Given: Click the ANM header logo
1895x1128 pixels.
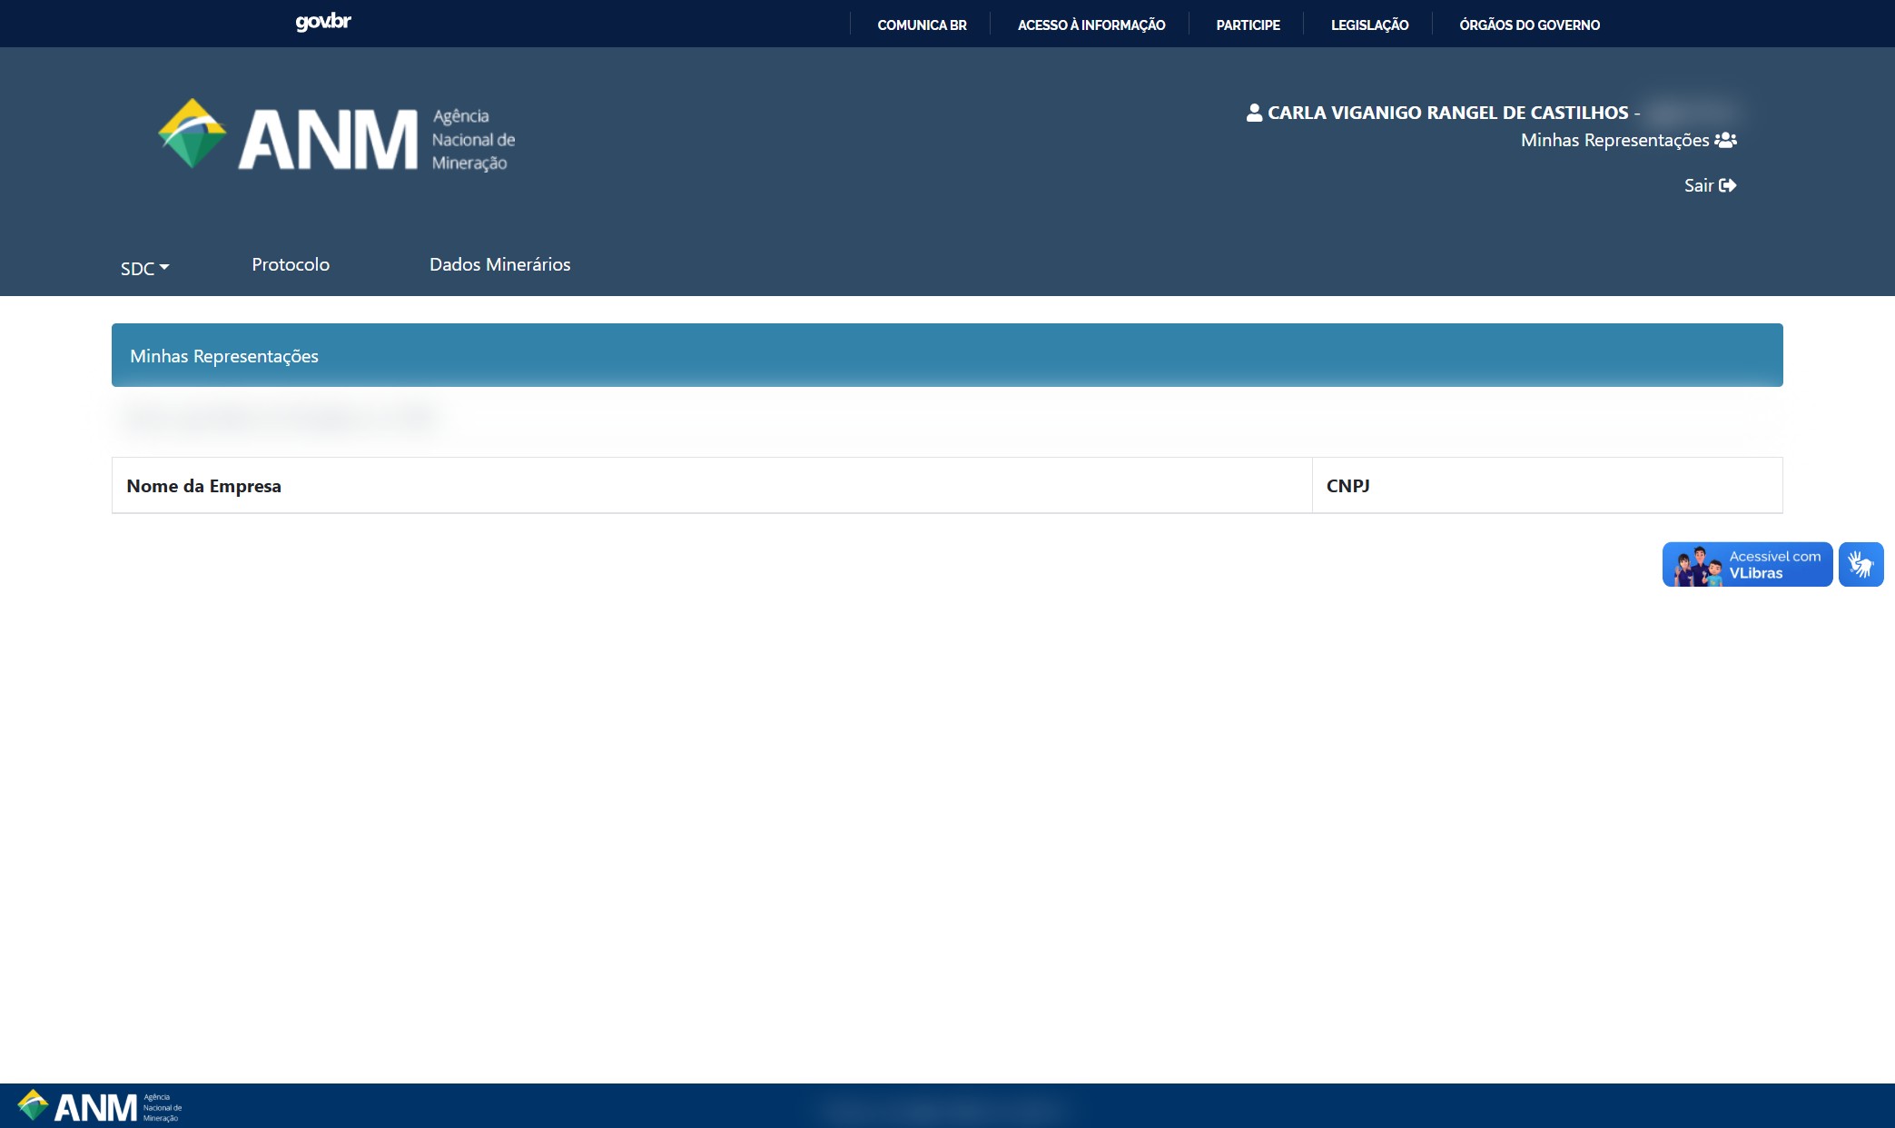Looking at the screenshot, I should (337, 136).
